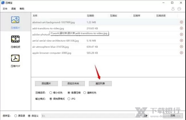Click the 210.65 KB size value

(x=92, y=28)
